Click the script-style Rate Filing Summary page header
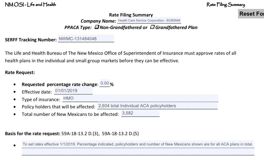This screenshot has width=264, height=160. (x=225, y=4)
